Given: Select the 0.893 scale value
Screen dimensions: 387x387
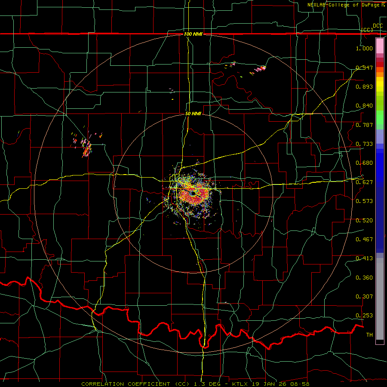Looking at the screenshot, I should 364,86.
